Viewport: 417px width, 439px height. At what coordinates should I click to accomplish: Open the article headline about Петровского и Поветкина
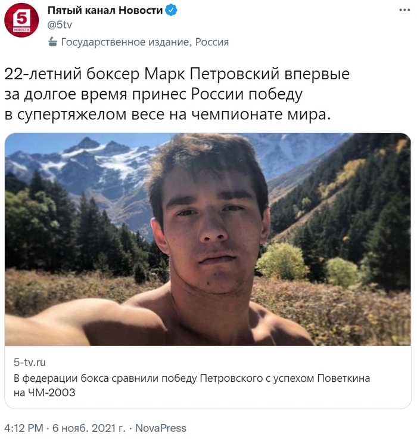(x=192, y=385)
